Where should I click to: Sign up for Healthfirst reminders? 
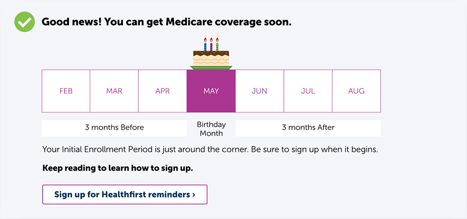(x=125, y=194)
